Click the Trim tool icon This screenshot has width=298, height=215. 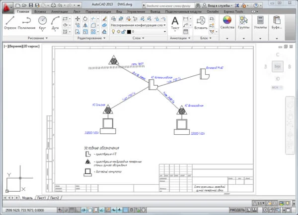point(93,19)
